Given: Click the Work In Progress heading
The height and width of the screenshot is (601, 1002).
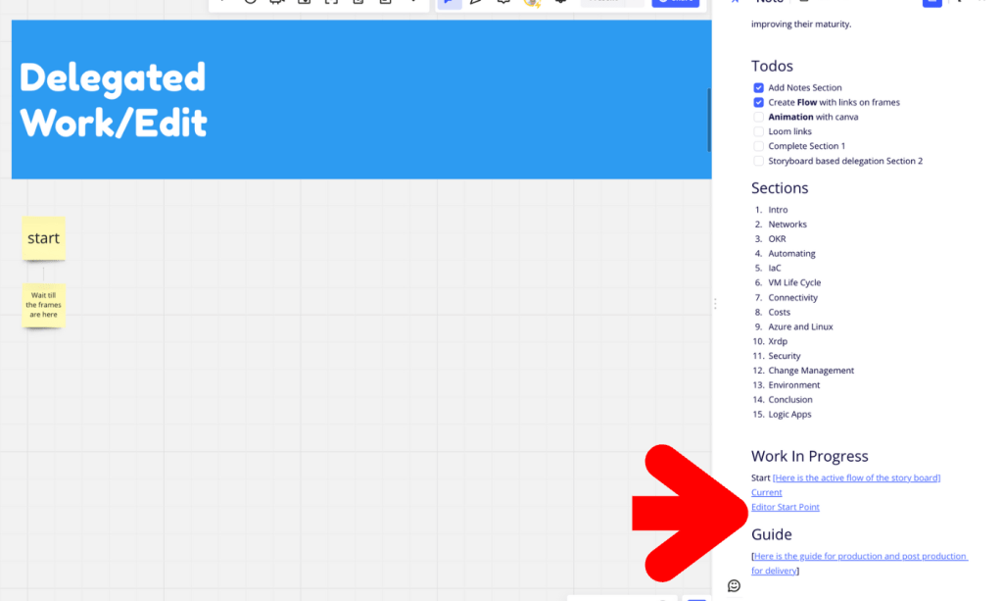Looking at the screenshot, I should 810,456.
